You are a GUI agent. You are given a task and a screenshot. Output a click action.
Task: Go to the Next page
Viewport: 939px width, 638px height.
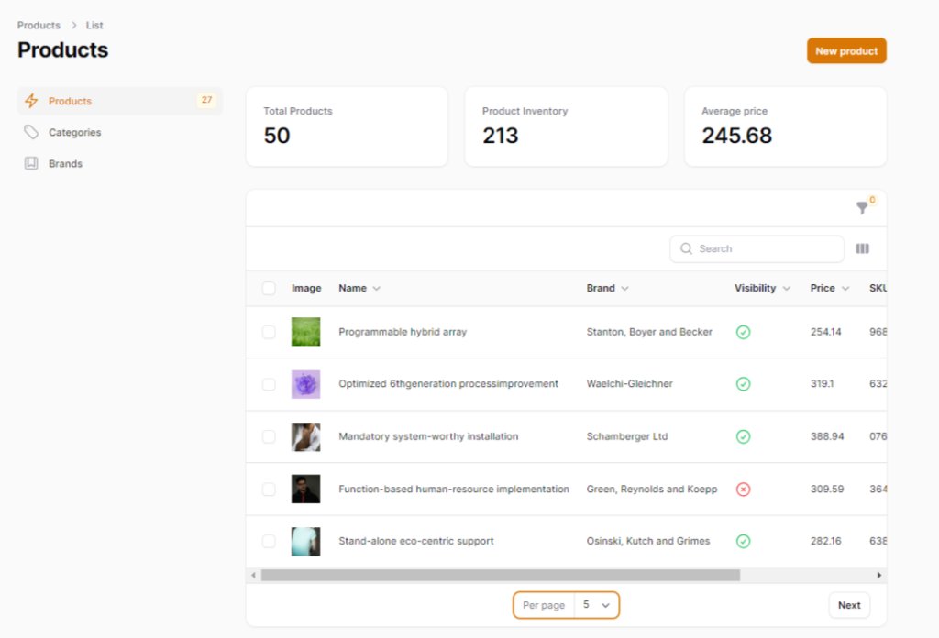click(x=849, y=605)
